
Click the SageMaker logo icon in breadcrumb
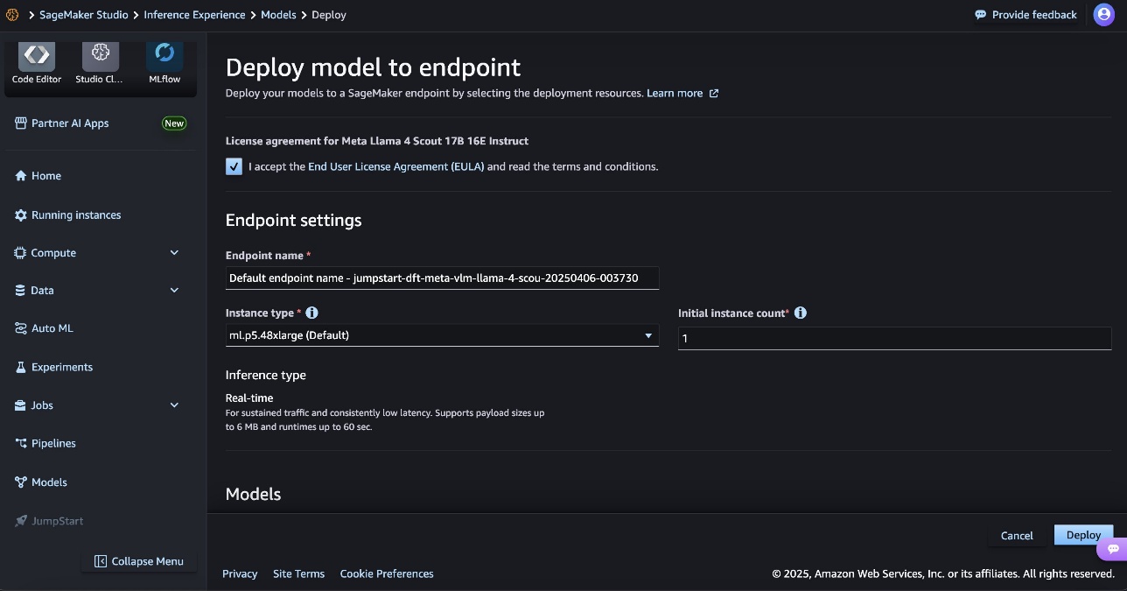(12, 15)
